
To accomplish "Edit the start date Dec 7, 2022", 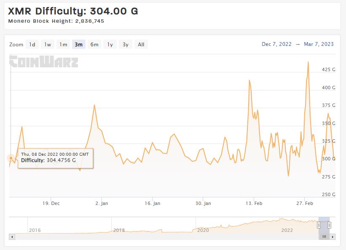I will coord(276,44).
